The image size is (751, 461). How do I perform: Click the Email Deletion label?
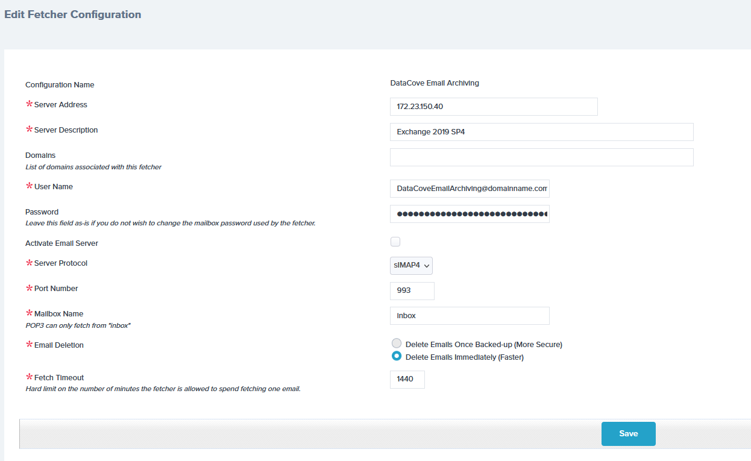tap(59, 345)
